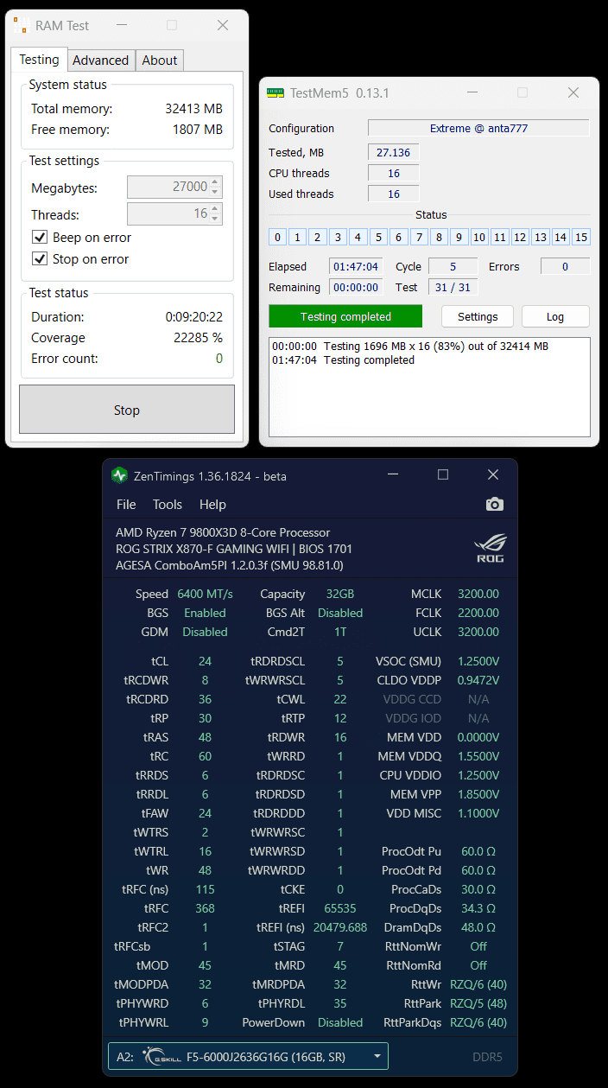Click the Duration value 0:09:20:22
Viewport: 608px width, 1088px height.
click(193, 317)
